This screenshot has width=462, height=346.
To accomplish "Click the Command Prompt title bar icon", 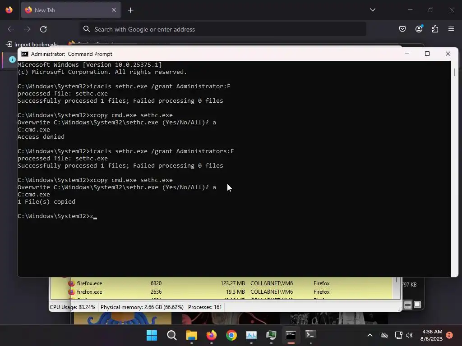I will point(25,54).
